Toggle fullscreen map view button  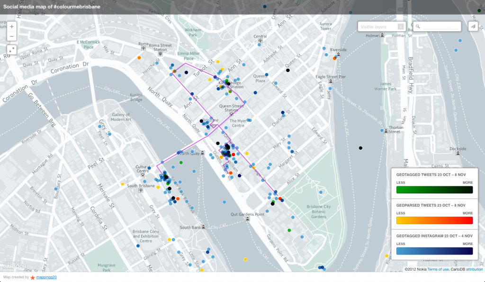pyautogui.click(x=11, y=50)
